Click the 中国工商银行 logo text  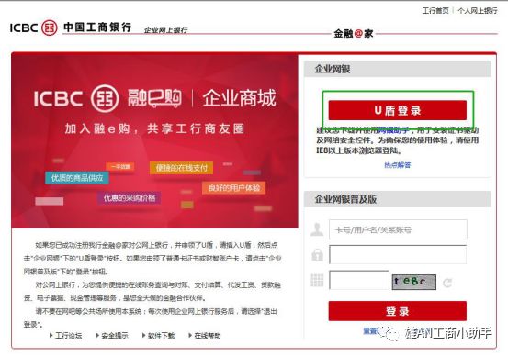[97, 28]
